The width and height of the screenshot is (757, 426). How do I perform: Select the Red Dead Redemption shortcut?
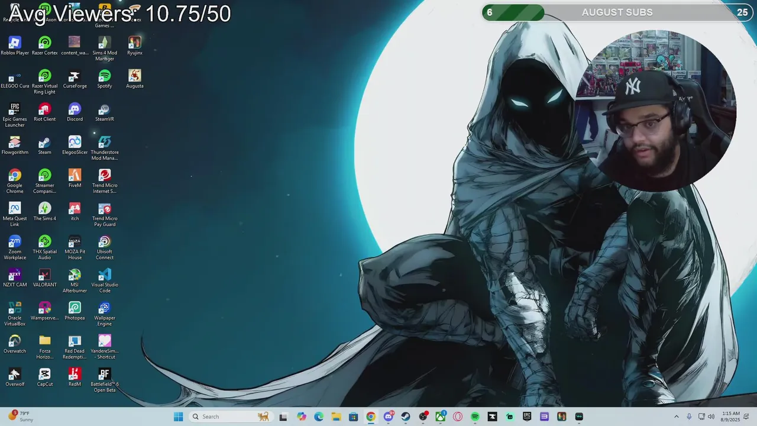click(75, 347)
